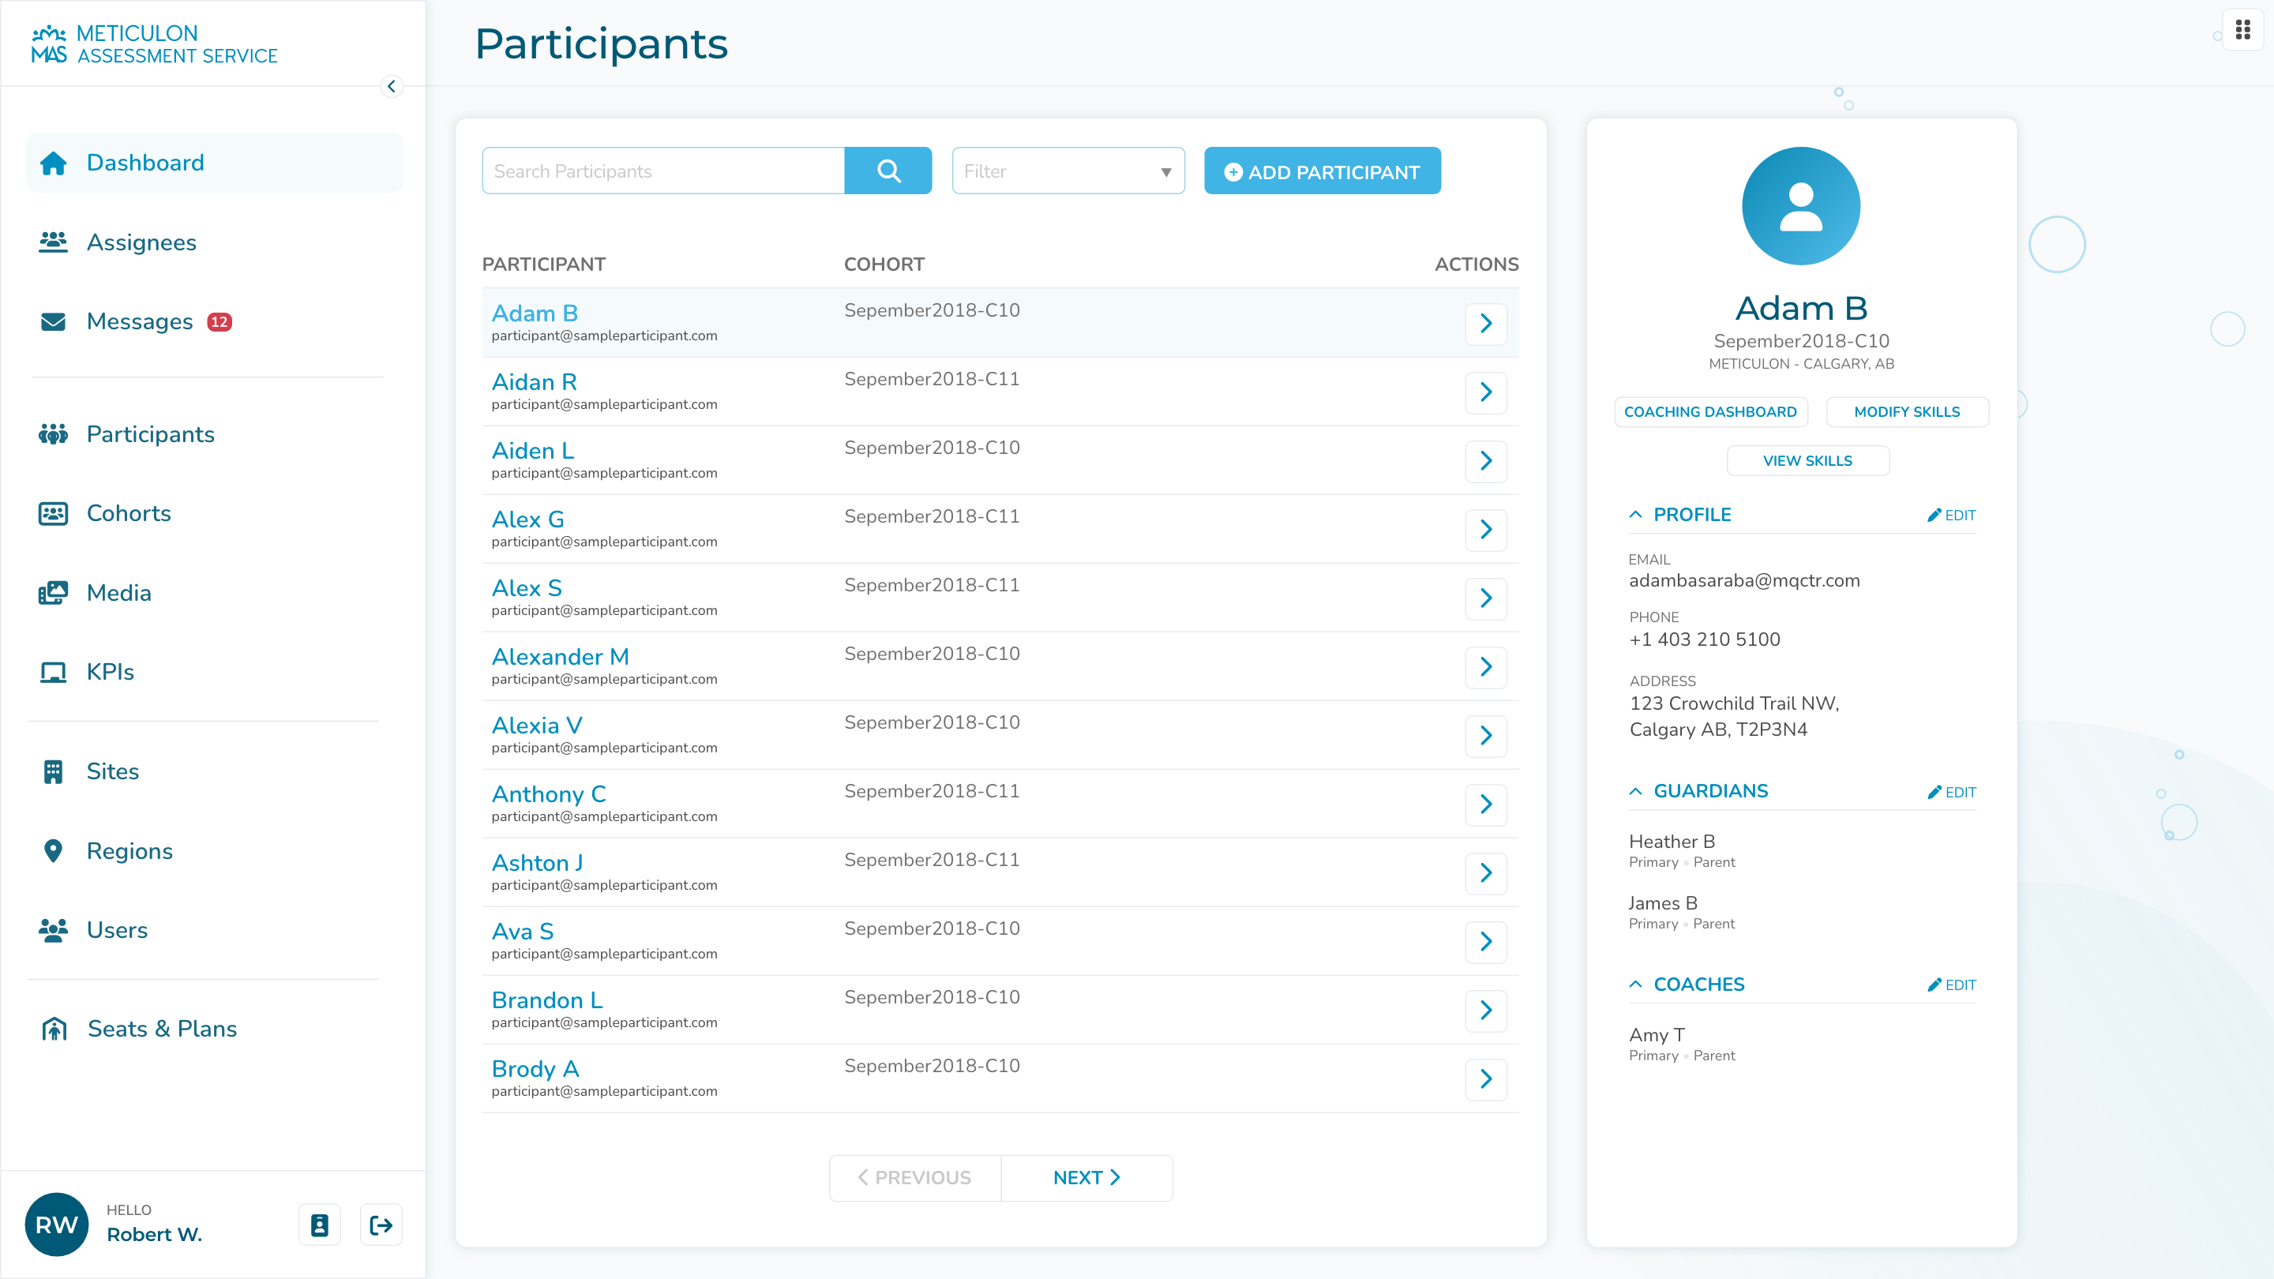
Task: Edit the Coaches section
Action: tap(1952, 985)
